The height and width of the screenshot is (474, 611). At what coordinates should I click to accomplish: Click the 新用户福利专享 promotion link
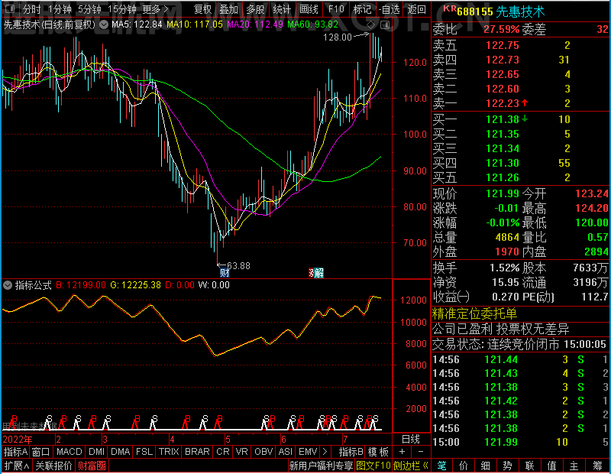pos(321,466)
